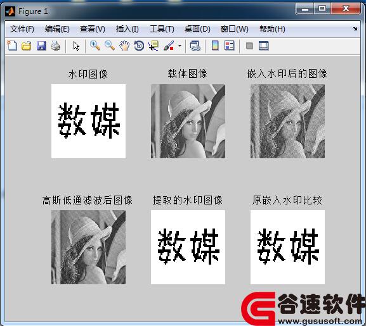Image resolution: width=366 pixels, height=326 pixels.
Task: Click the title text 水印图像
Action: click(x=88, y=74)
